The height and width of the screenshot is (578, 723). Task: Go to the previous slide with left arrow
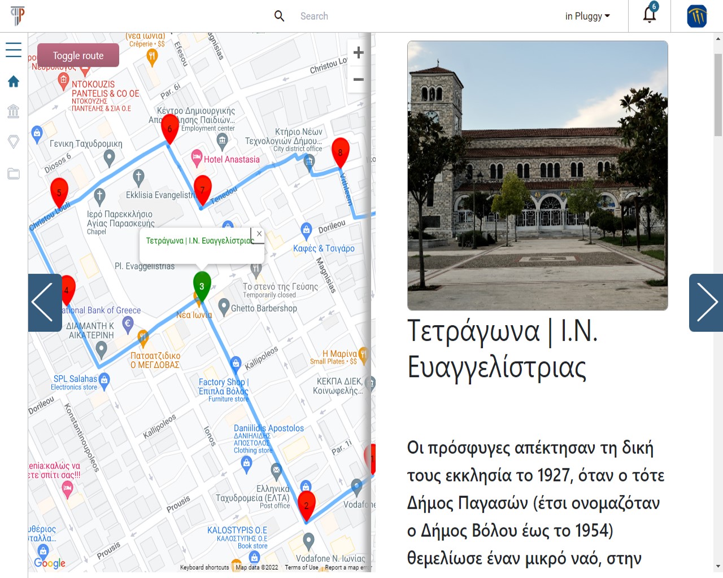pyautogui.click(x=44, y=303)
